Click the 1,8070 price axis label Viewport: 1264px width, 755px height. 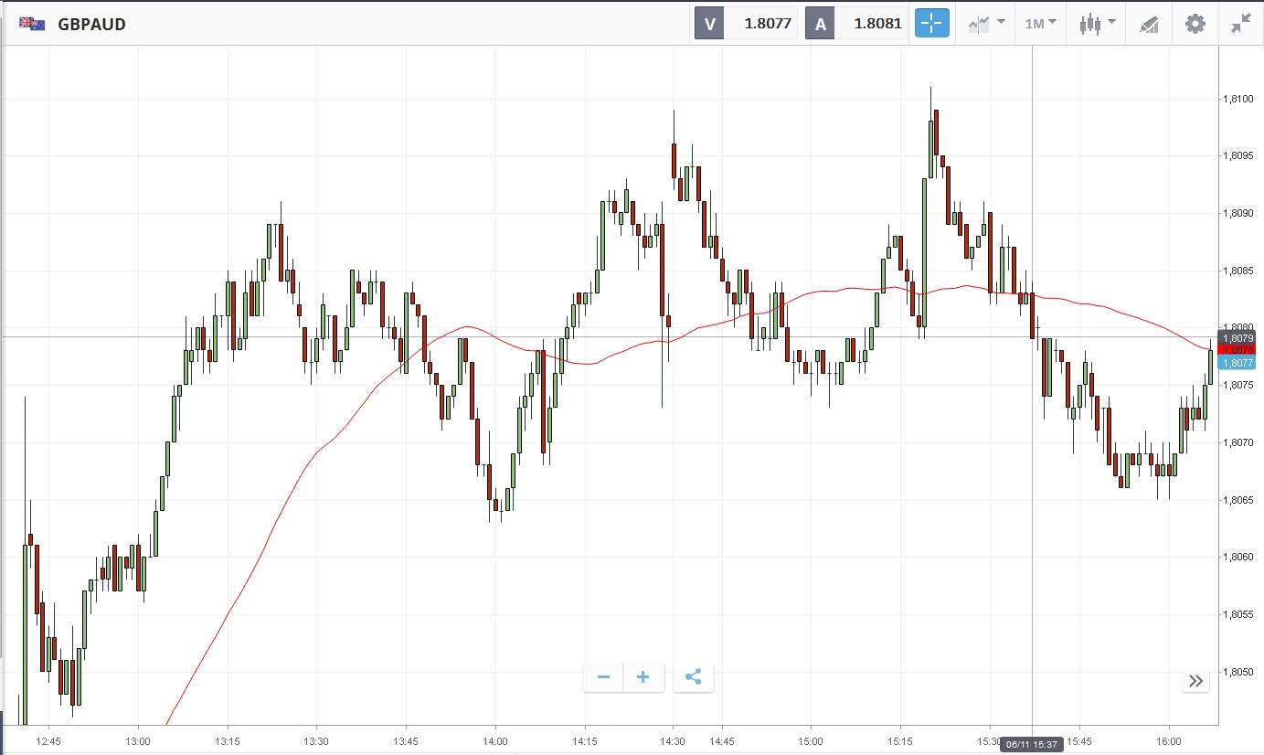(x=1238, y=442)
